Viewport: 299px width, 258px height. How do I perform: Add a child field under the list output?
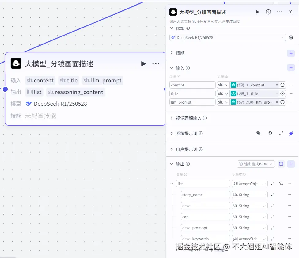[280, 183]
